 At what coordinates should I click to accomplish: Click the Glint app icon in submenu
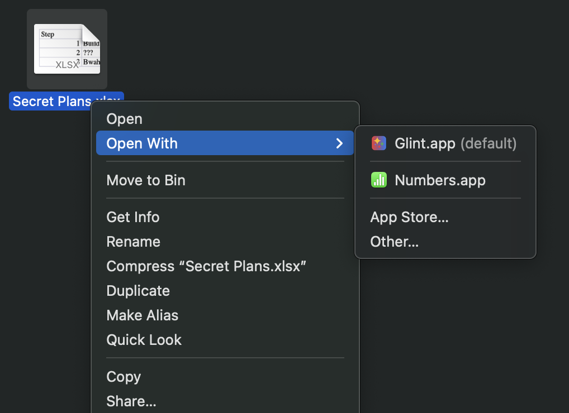[x=379, y=143]
